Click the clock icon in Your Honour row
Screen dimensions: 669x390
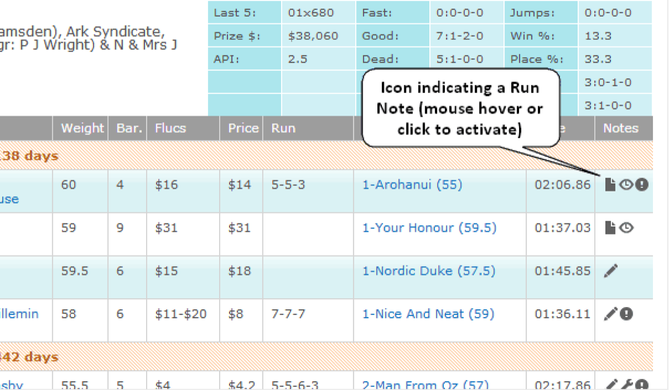pos(626,228)
